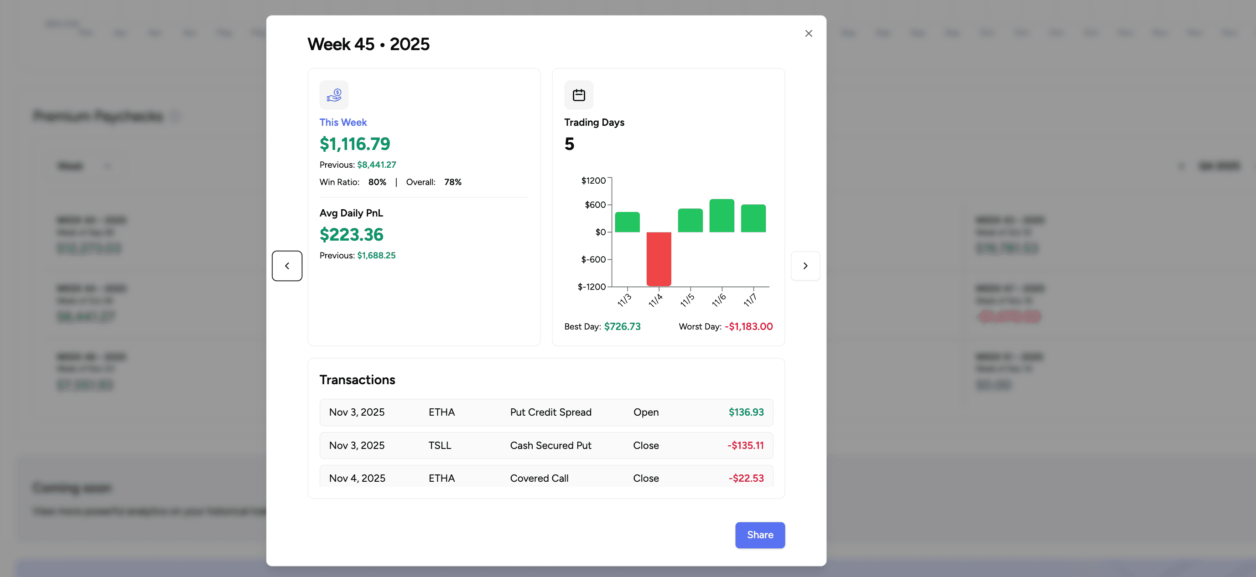
Task: Click the Nov 3 ETHA Put Credit Spread row
Action: (x=546, y=412)
